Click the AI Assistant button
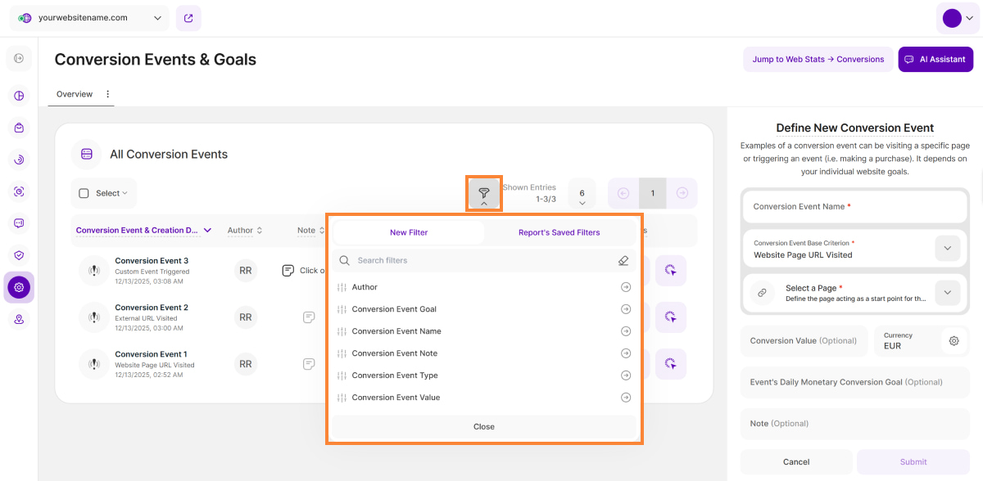983x481 pixels. pos(935,60)
